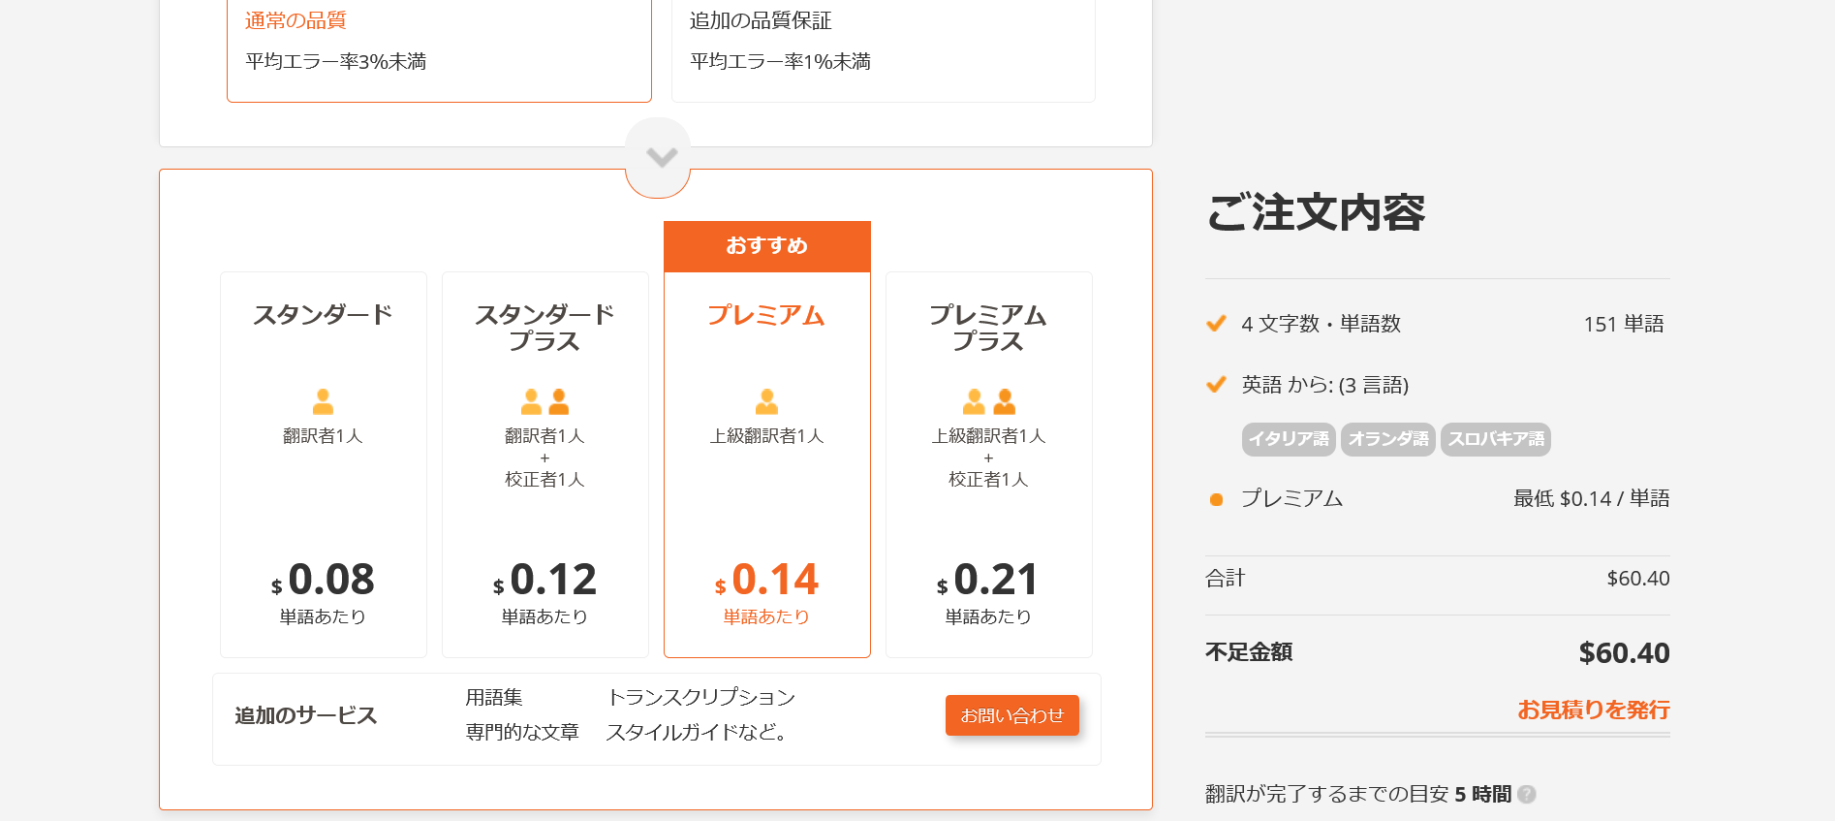Viewport: 1835px width, 821px height.
Task: Click the トランスクリプション service text
Action: point(701,697)
